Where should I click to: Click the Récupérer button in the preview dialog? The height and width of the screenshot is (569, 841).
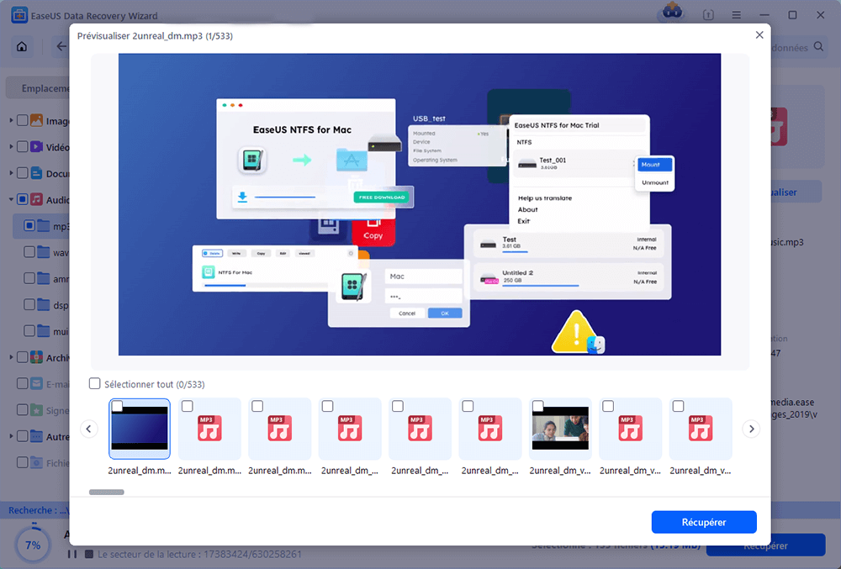pyautogui.click(x=704, y=522)
